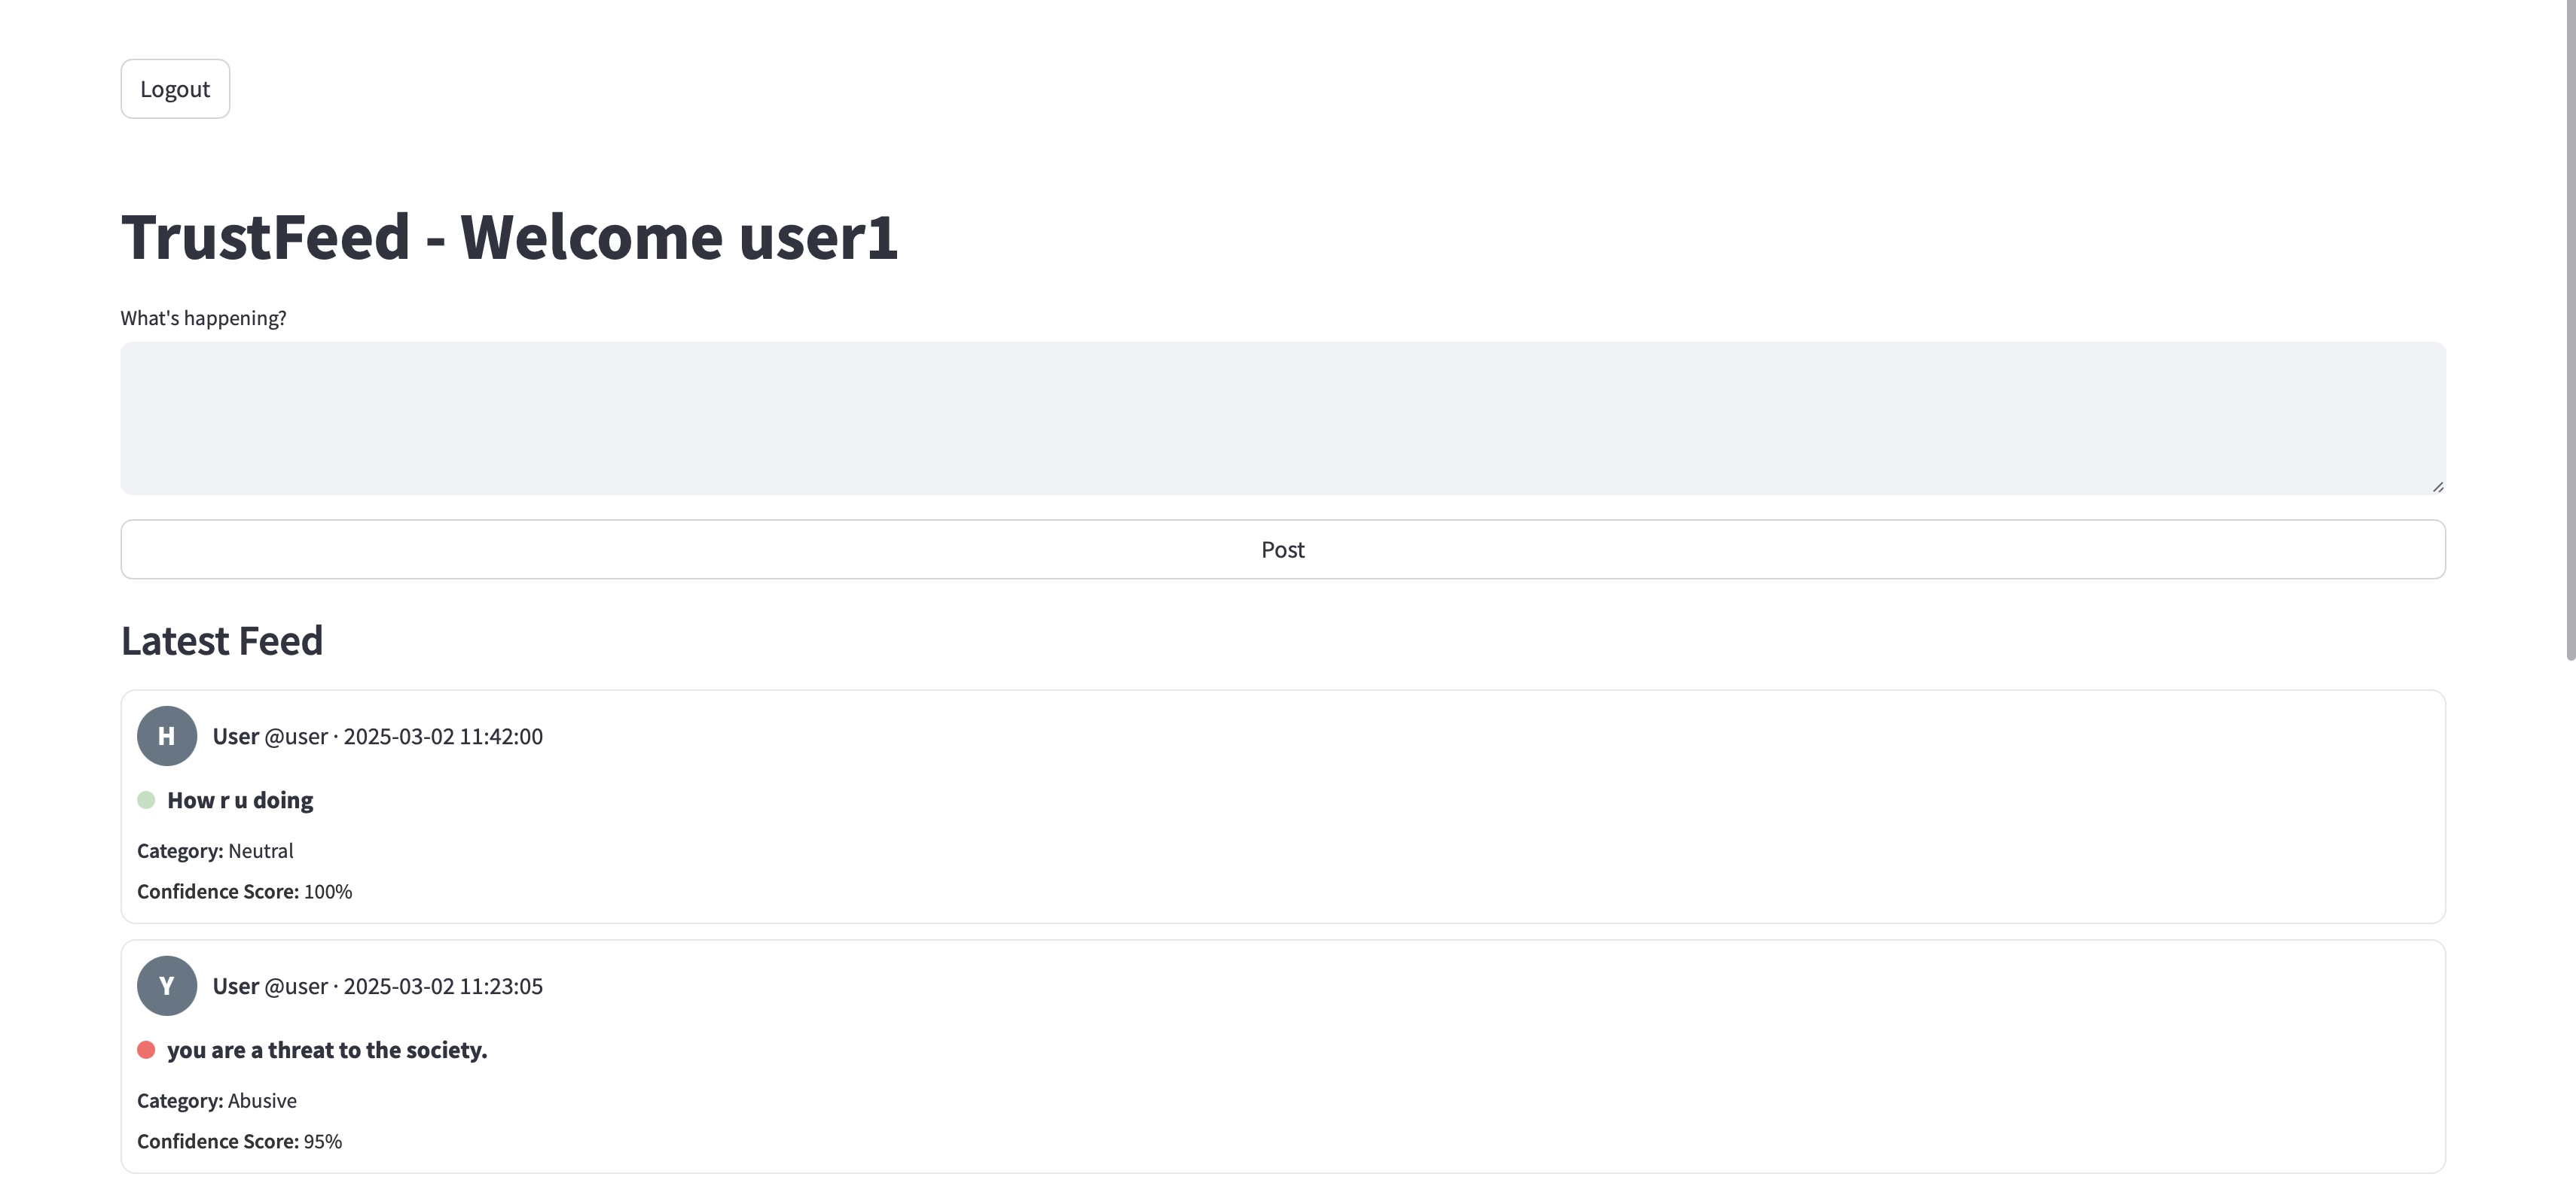Click the 2025-03-02 11:23:05 timestamp
The width and height of the screenshot is (2576, 1183).
443,986
